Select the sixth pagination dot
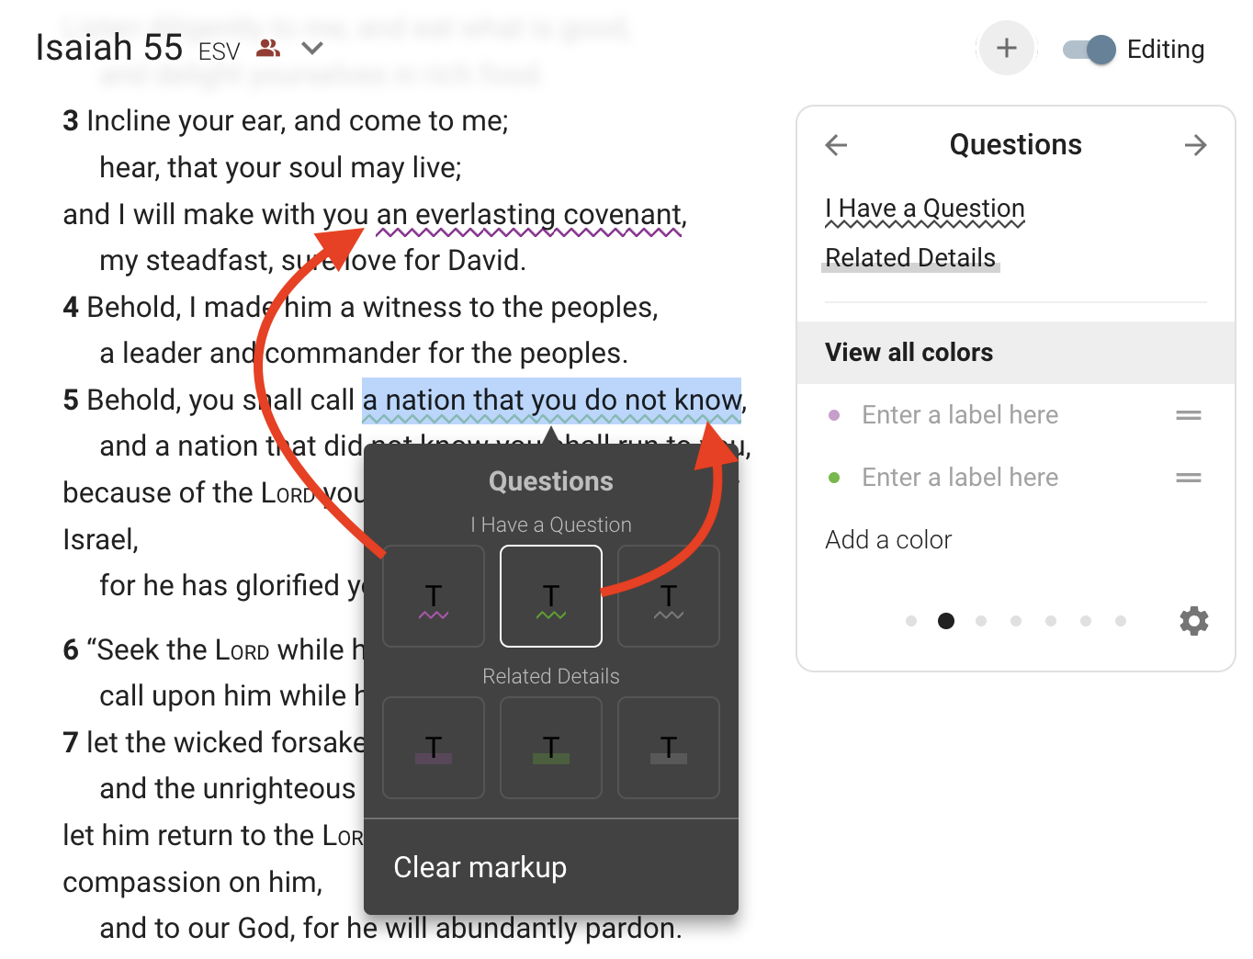The image size is (1253, 959). coord(1086,621)
